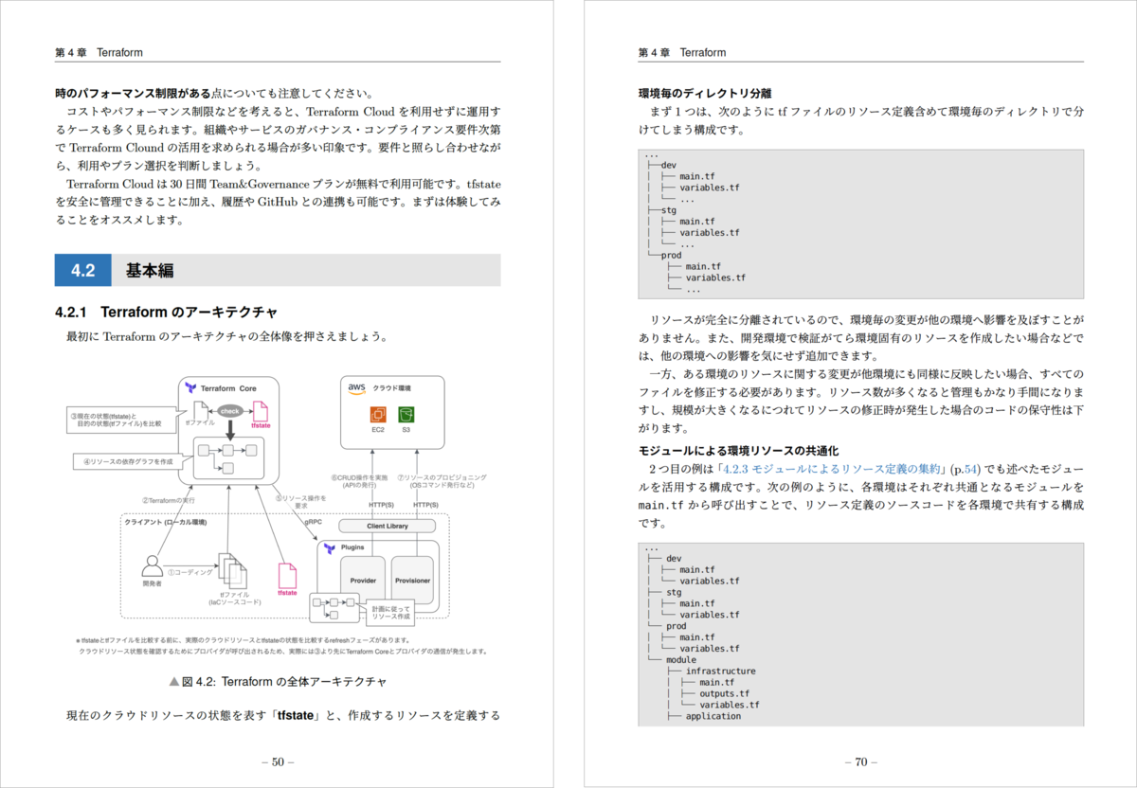Click heading 4.2.1 Terraform のアーキテクチャ
Viewport: 1137px width, 788px height.
[167, 312]
